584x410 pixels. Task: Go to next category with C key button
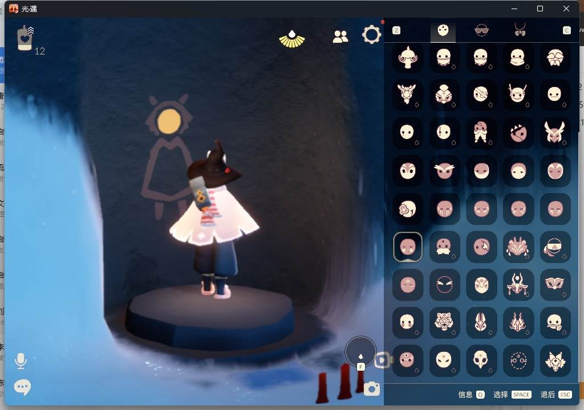566,31
